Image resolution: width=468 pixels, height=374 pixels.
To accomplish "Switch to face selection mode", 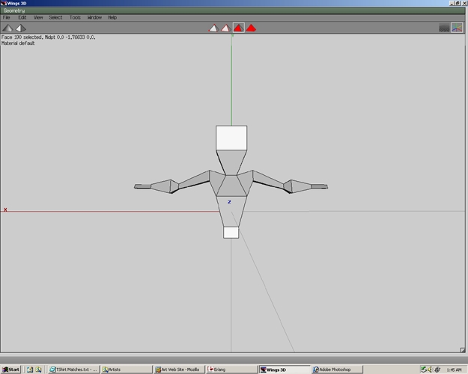I will (x=238, y=28).
